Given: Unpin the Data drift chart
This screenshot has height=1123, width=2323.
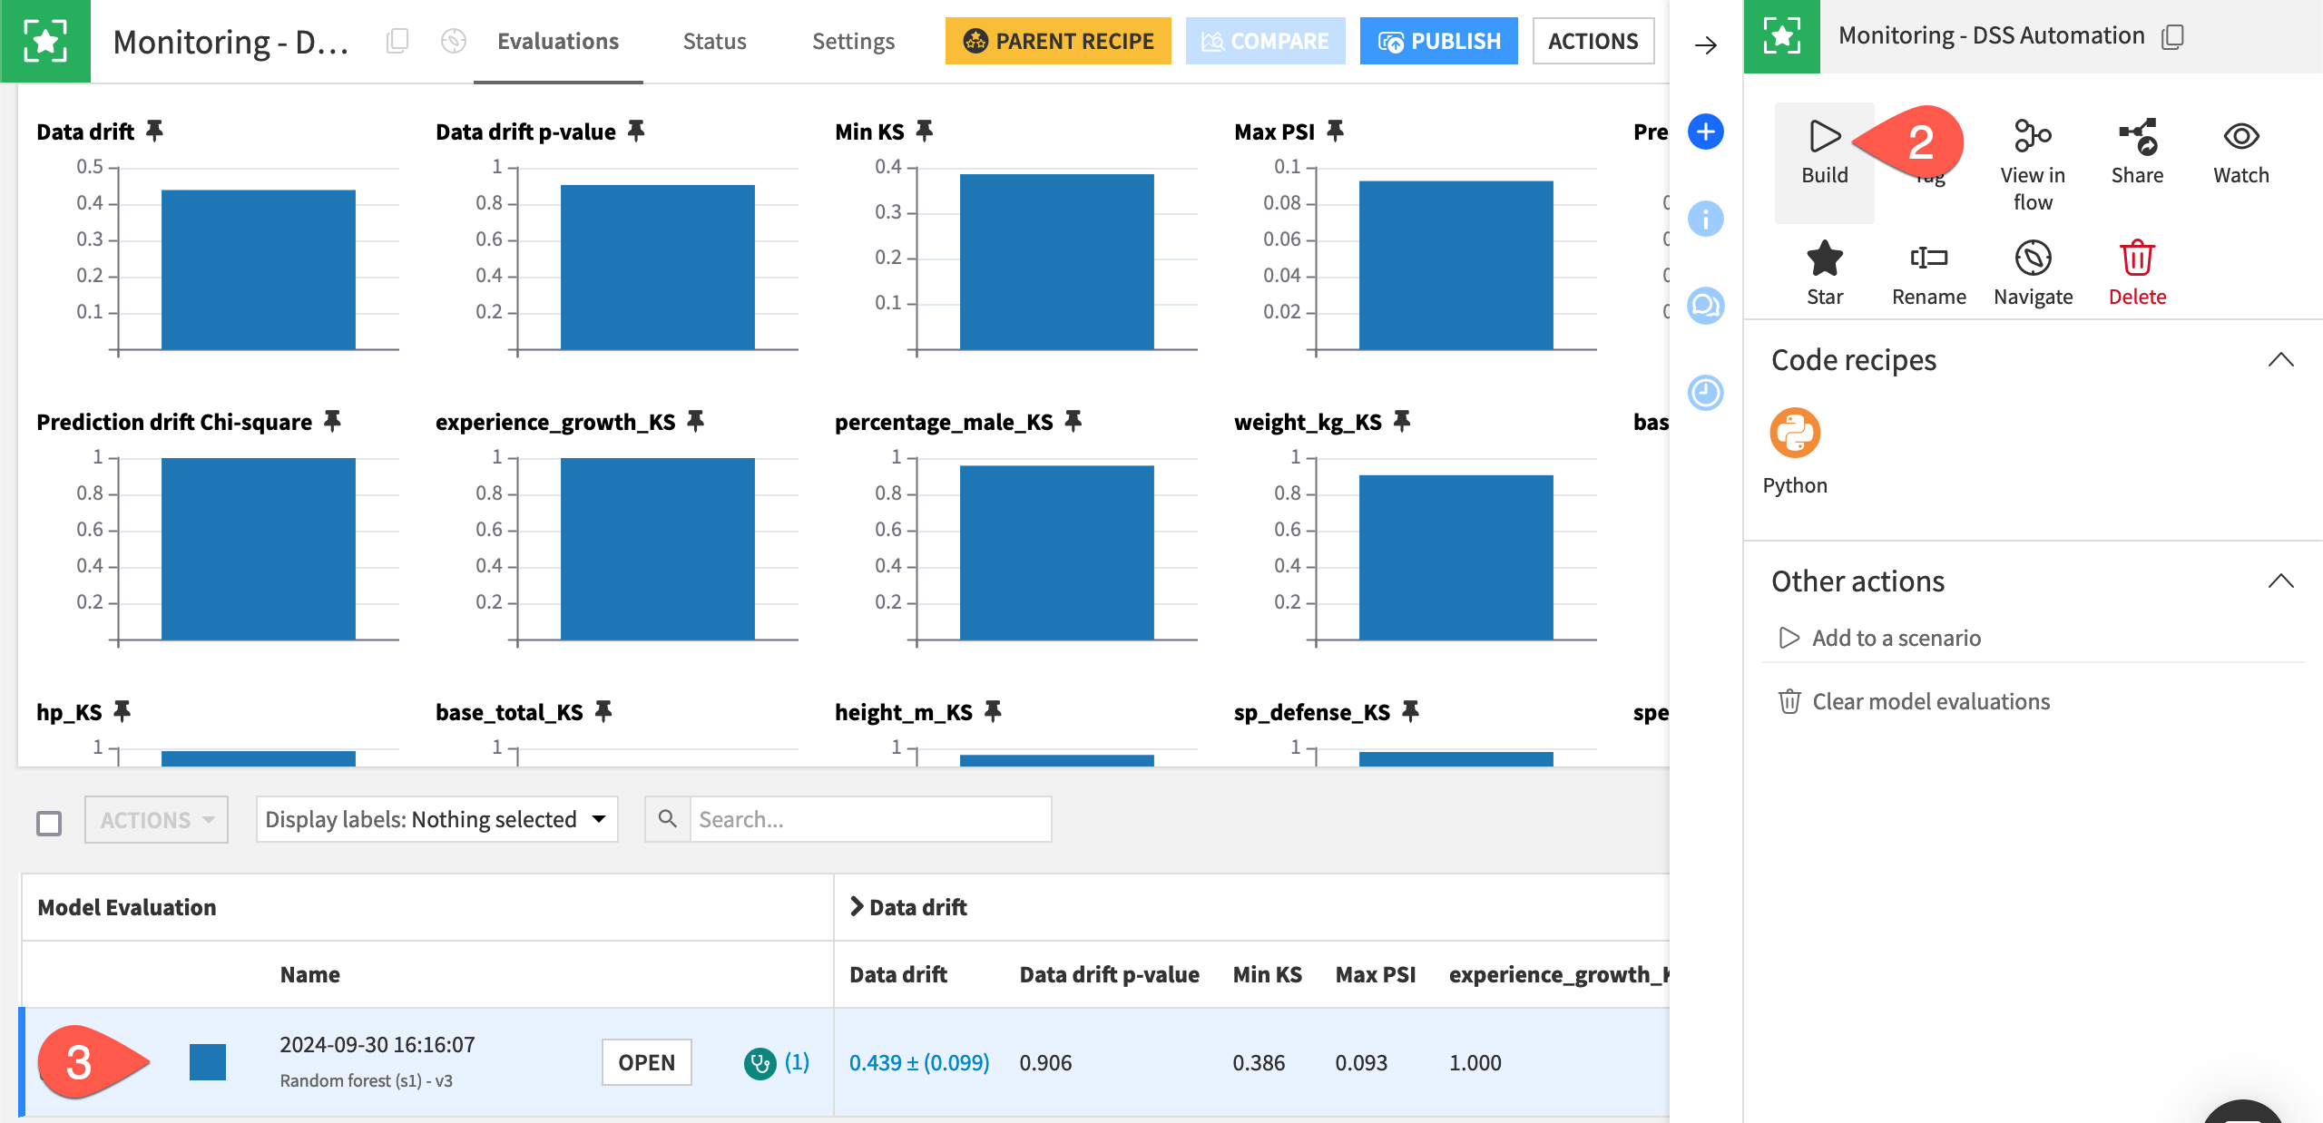Looking at the screenshot, I should coord(155,132).
